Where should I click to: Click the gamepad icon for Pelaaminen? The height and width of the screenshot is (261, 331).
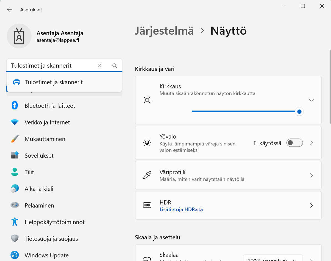pos(15,205)
